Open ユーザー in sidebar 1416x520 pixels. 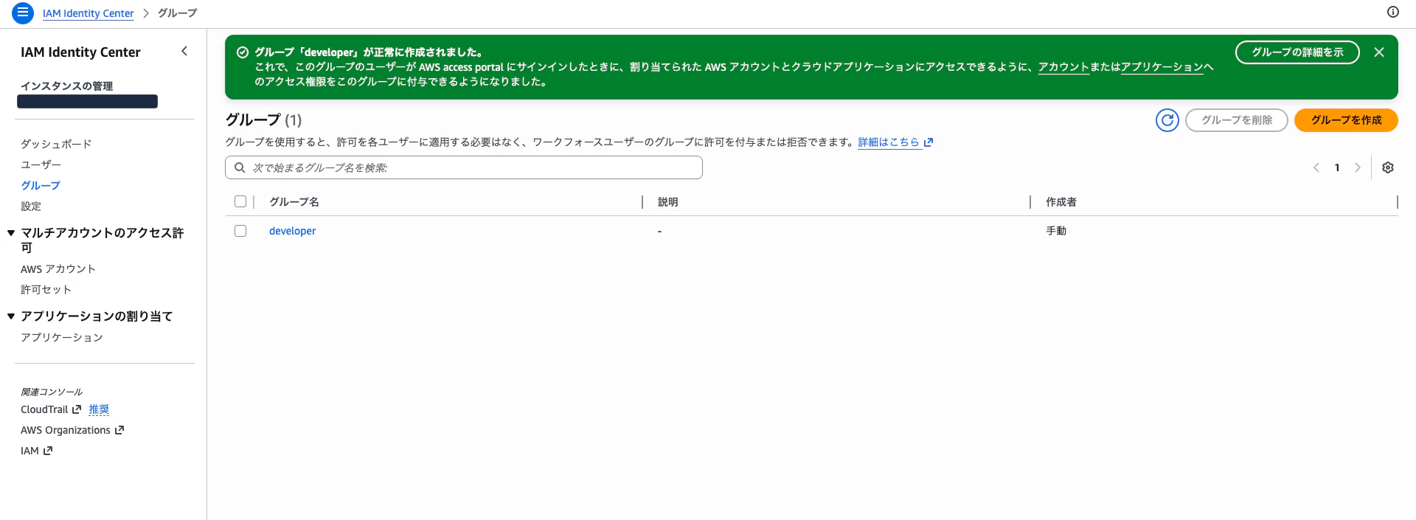pyautogui.click(x=41, y=164)
